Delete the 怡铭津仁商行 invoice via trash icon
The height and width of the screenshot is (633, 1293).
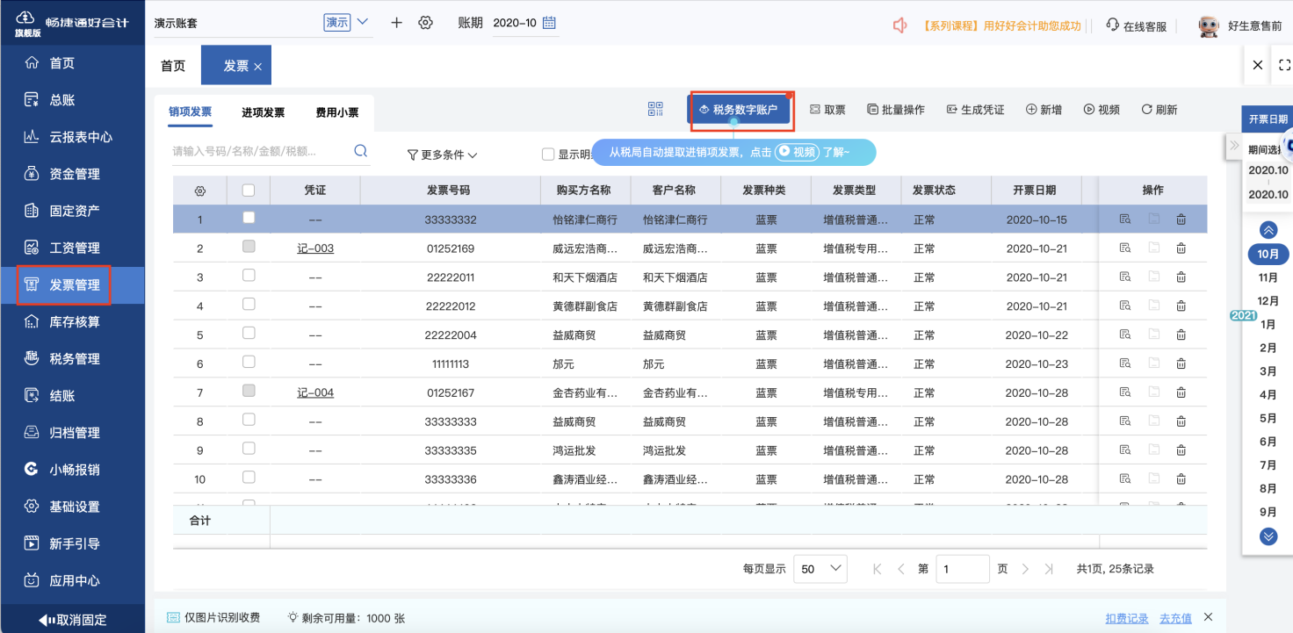pos(1181,219)
